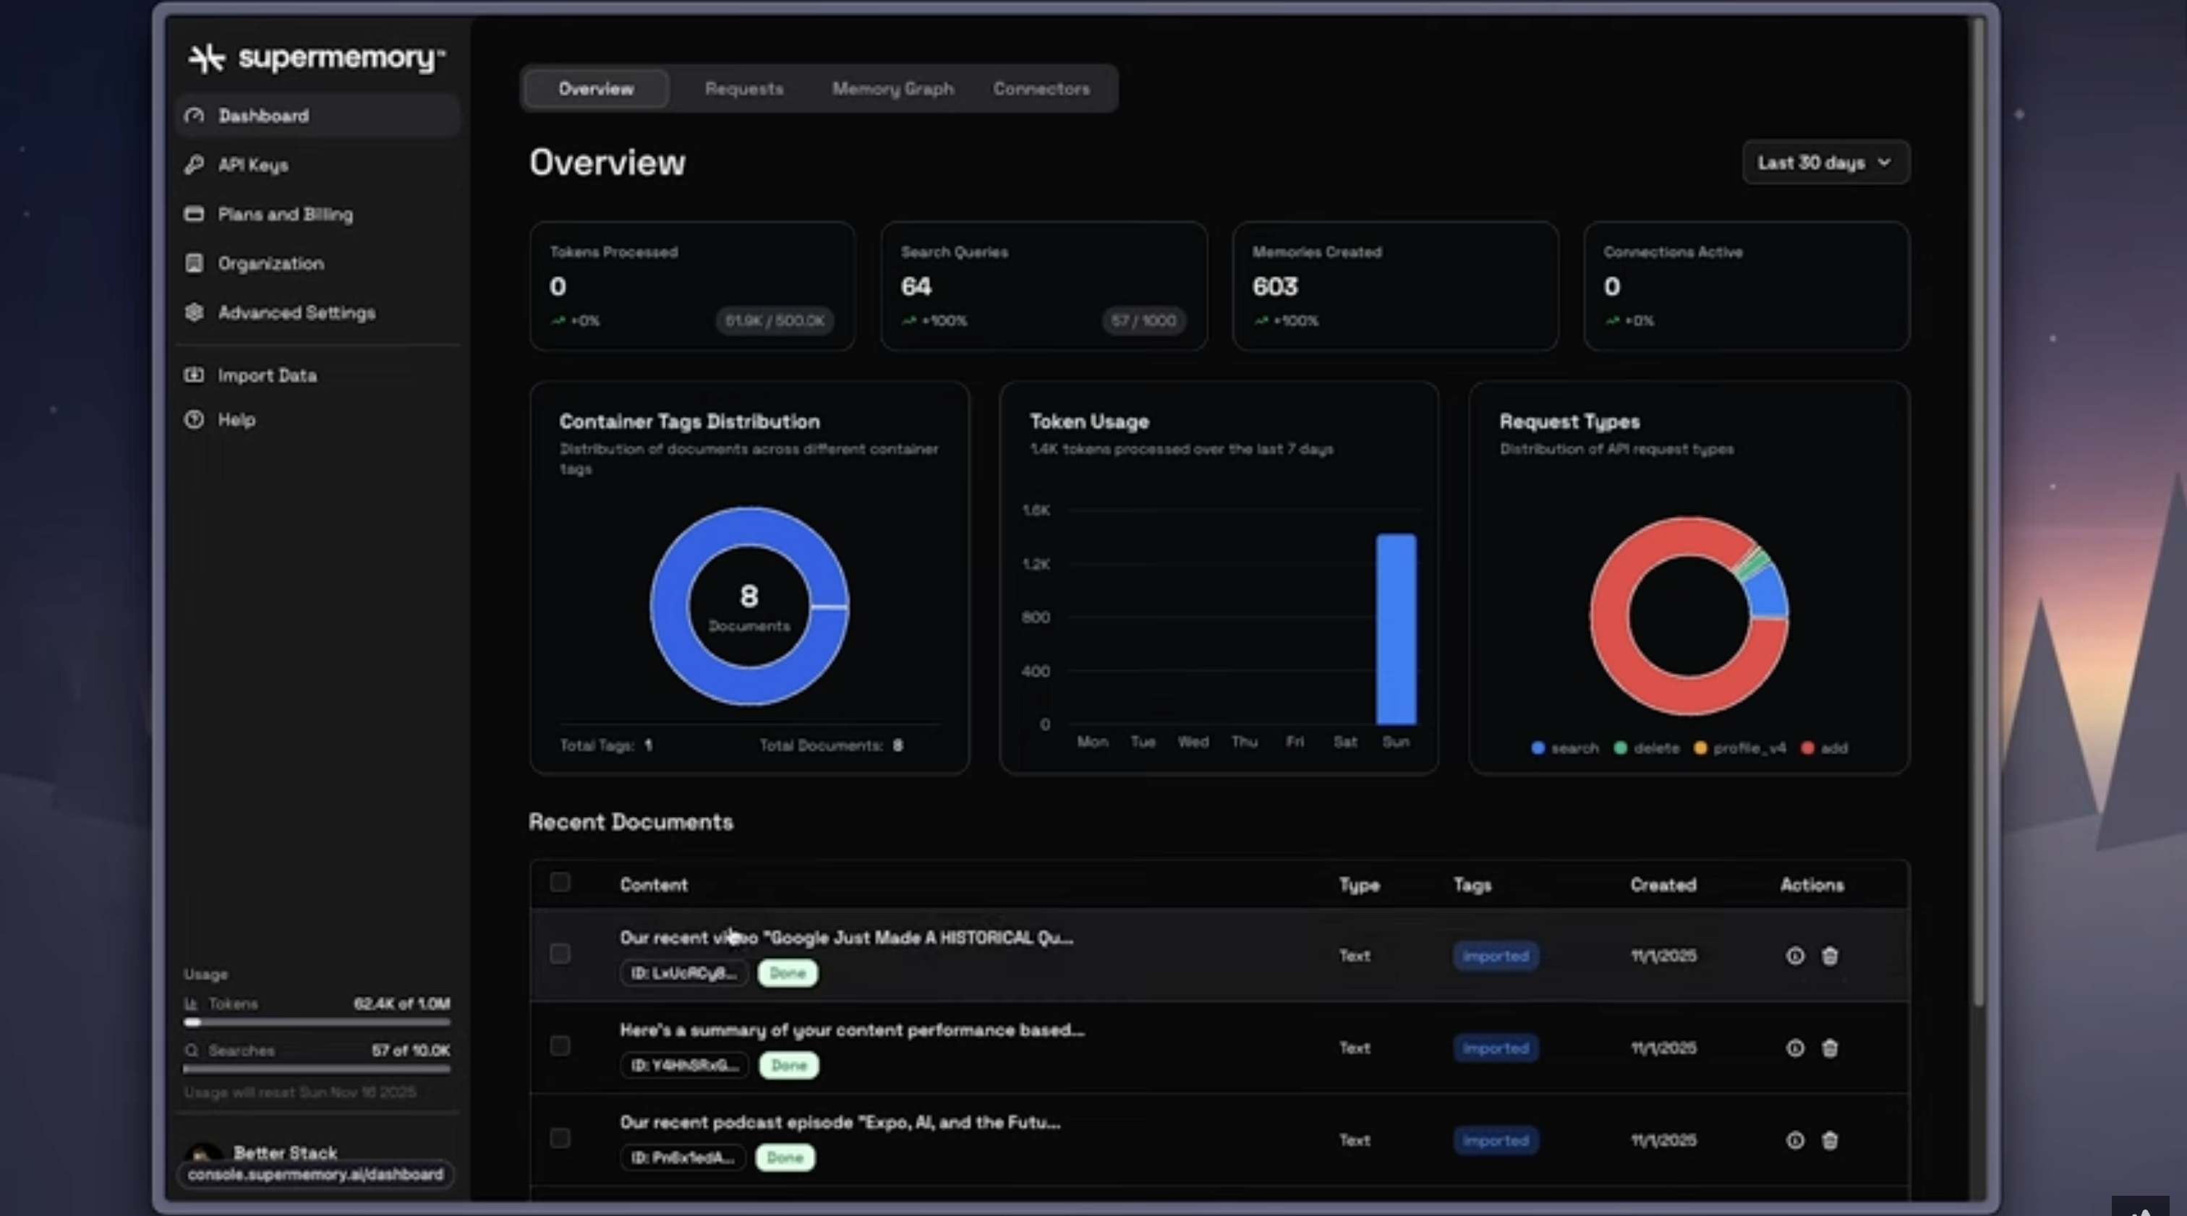Open Advanced Settings
This screenshot has width=2187, height=1216.
coord(296,312)
